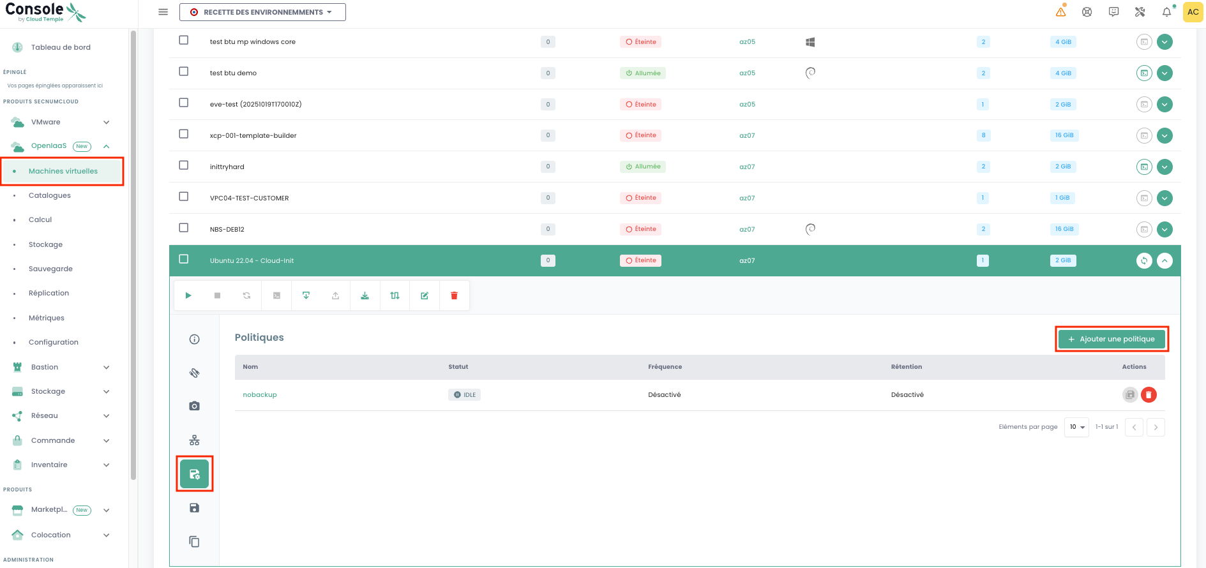The height and width of the screenshot is (568, 1206).
Task: Start the VM with the play icon
Action: (188, 295)
